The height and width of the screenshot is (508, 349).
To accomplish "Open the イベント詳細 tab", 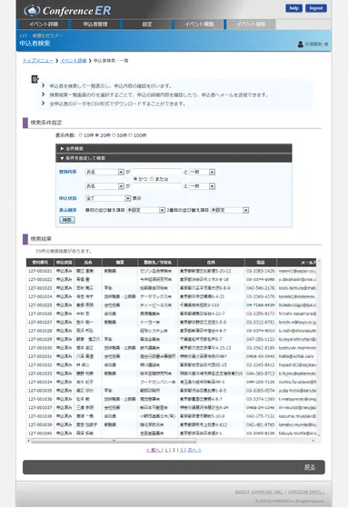I will (43, 24).
